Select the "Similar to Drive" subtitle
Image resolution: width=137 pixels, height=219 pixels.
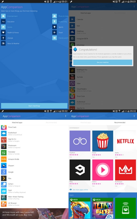[x=81, y=33]
